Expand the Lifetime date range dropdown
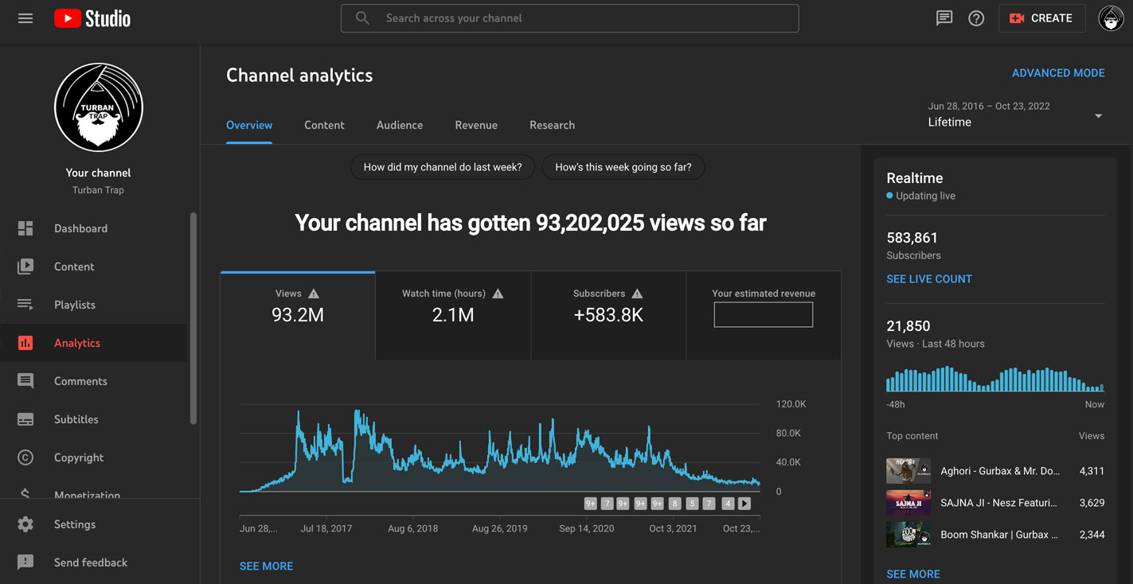Viewport: 1133px width, 584px height. click(x=1098, y=116)
